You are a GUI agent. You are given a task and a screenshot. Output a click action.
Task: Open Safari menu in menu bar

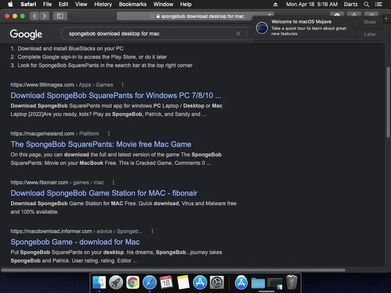point(28,4)
